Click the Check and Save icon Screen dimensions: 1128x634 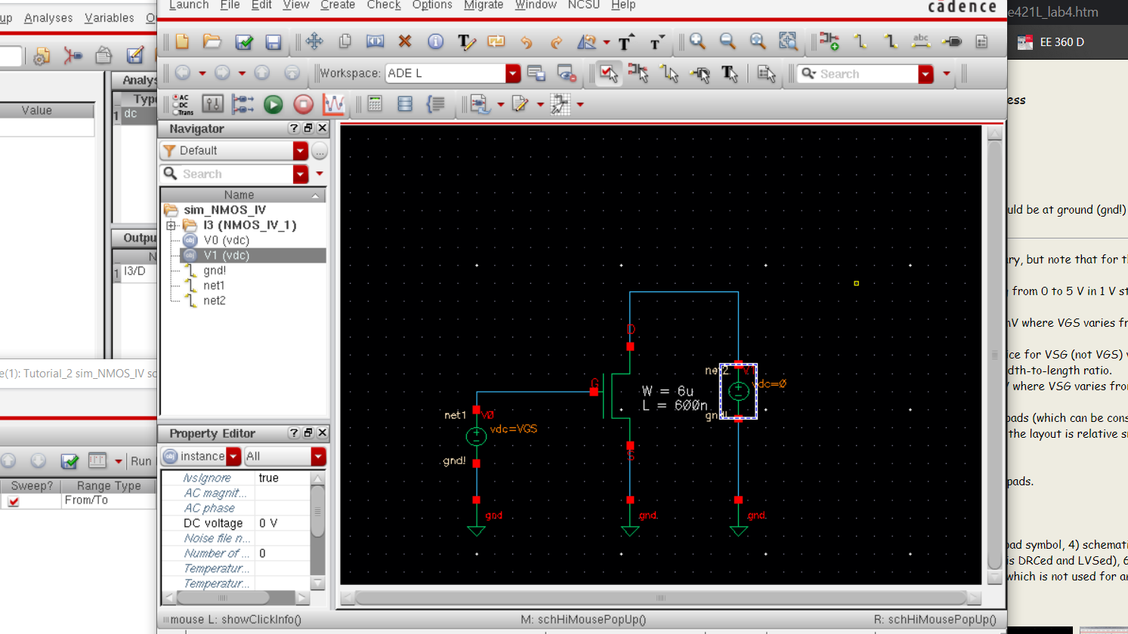tap(244, 42)
